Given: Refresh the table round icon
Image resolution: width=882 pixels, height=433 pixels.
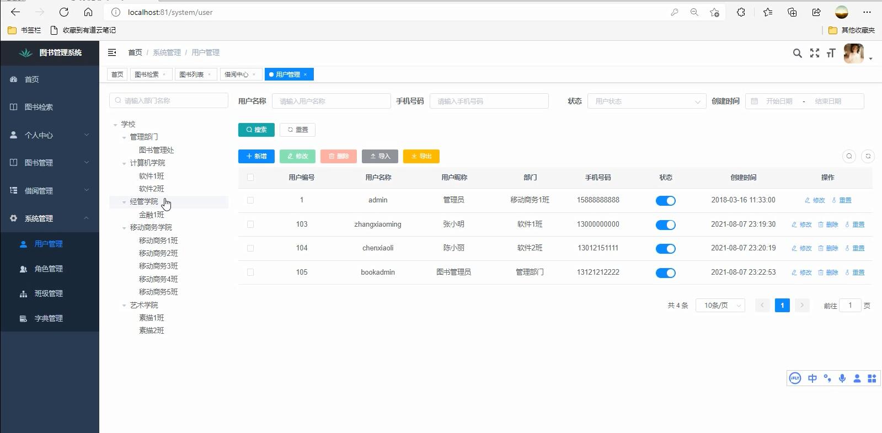Looking at the screenshot, I should coord(868,156).
